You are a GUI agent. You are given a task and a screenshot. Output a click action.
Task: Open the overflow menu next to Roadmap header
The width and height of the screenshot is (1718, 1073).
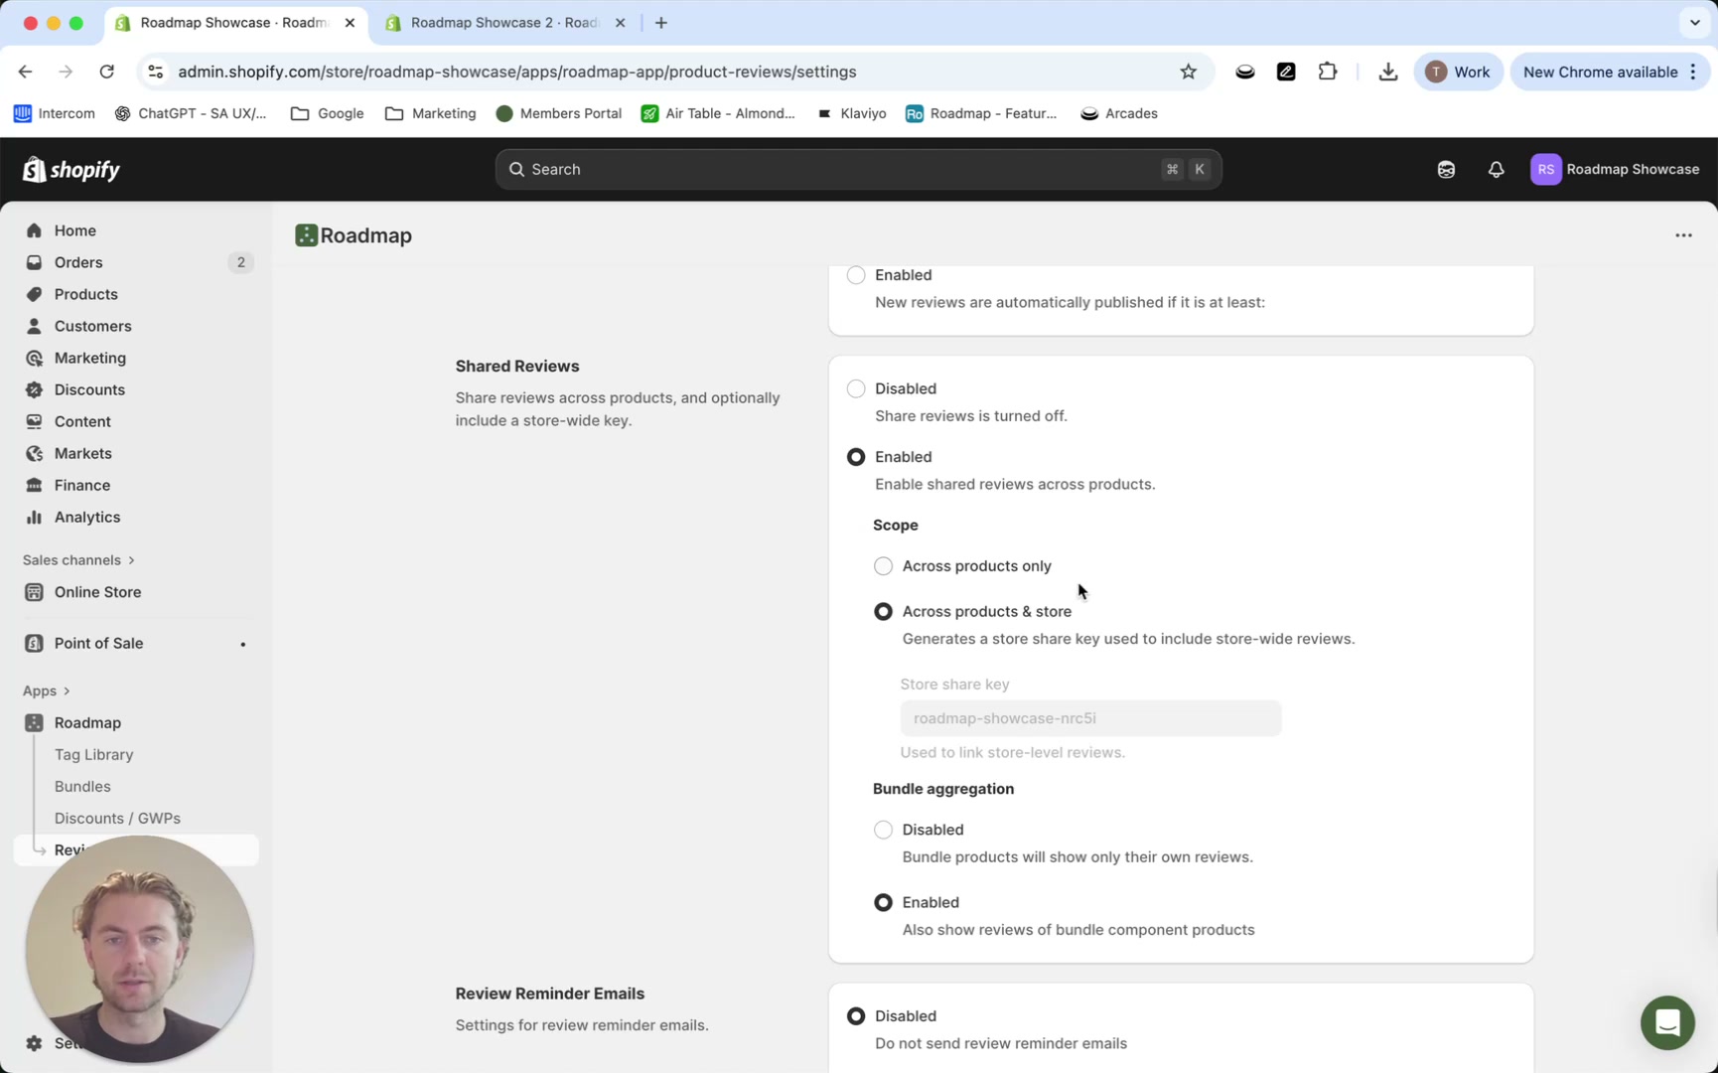[x=1683, y=235]
